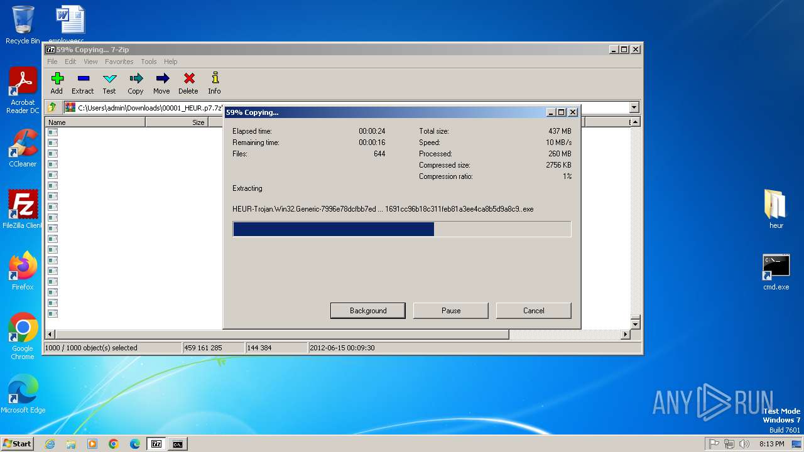Open the Tools menu
Image resolution: width=804 pixels, height=452 pixels.
tap(149, 62)
